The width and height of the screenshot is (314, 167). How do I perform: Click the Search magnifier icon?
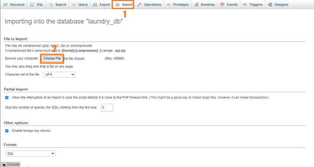tap(51, 5)
